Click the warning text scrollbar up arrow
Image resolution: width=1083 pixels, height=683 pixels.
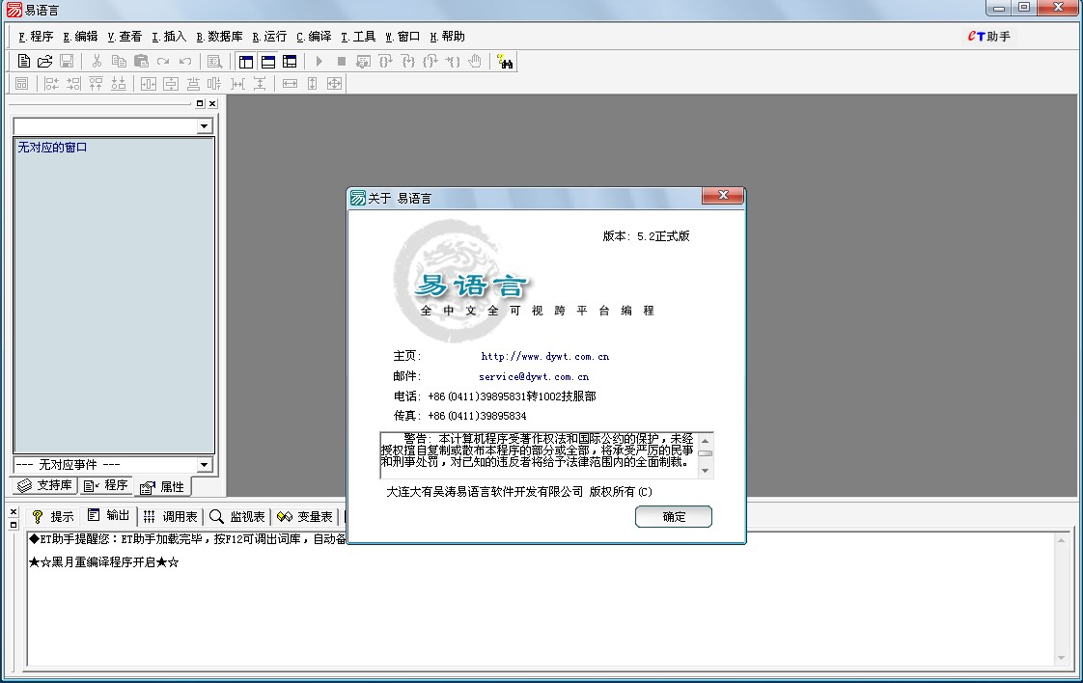click(x=706, y=441)
